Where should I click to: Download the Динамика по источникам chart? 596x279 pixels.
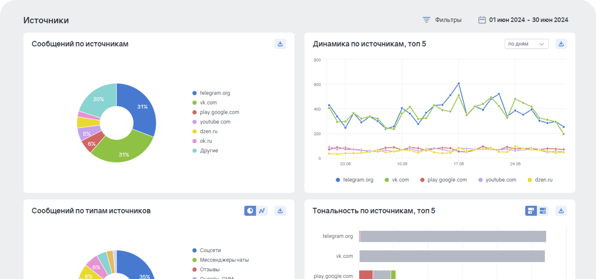[x=561, y=44]
